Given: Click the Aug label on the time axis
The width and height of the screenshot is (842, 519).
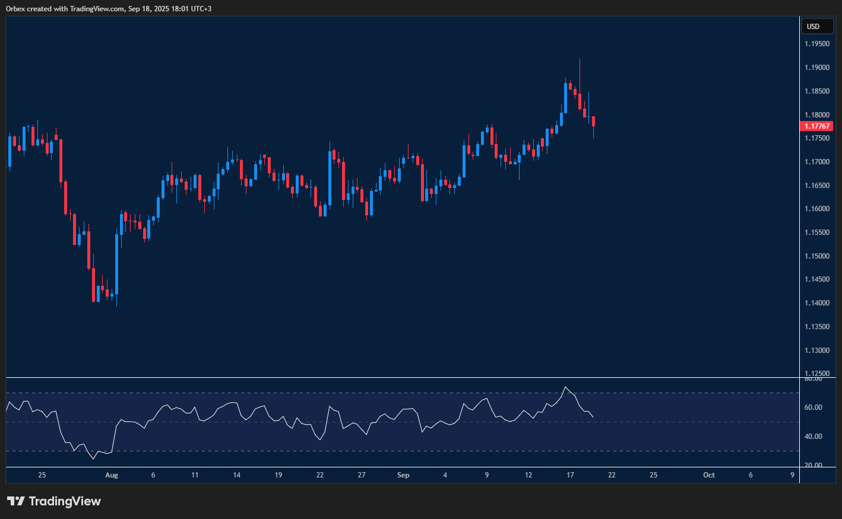Looking at the screenshot, I should click(x=112, y=475).
